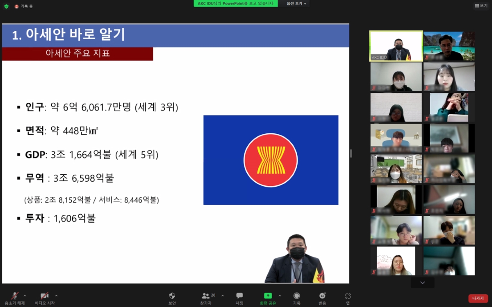Screen dimensions: 492x307
Task: Open audio options arrow beside 음소거 해제
Action: click(x=25, y=296)
